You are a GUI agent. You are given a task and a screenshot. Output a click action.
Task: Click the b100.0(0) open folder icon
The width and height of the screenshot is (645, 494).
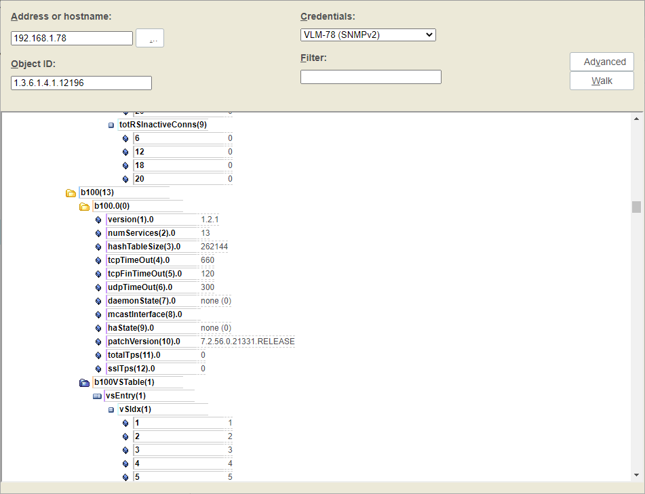84,207
